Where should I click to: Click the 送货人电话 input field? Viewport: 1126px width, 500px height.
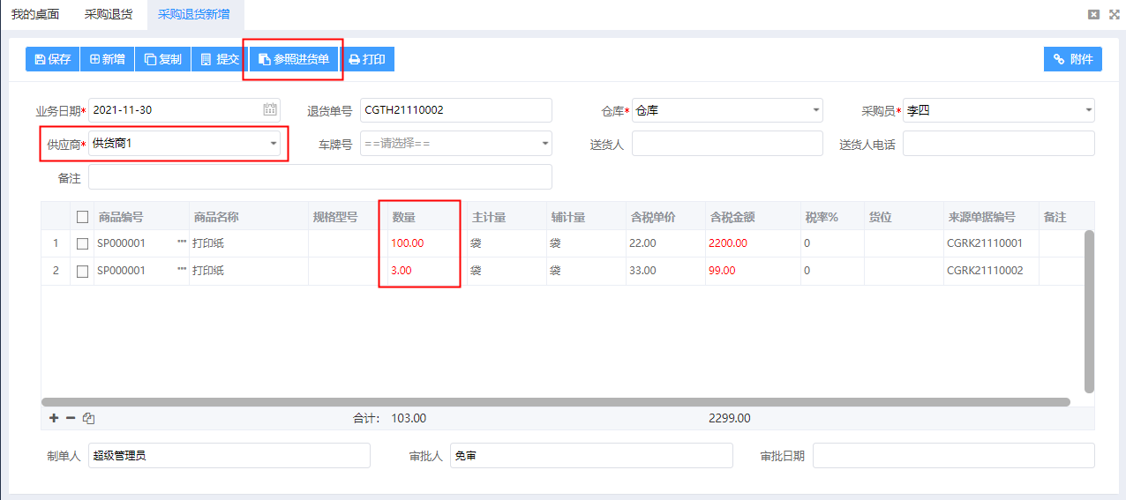(x=999, y=143)
